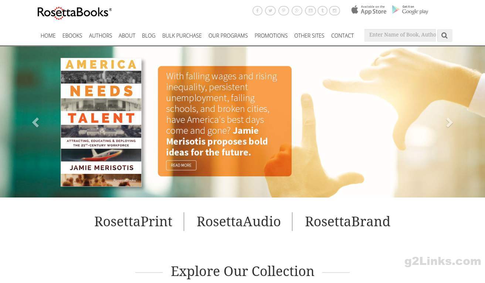Open the OUR PROGRAMS menu

[228, 36]
